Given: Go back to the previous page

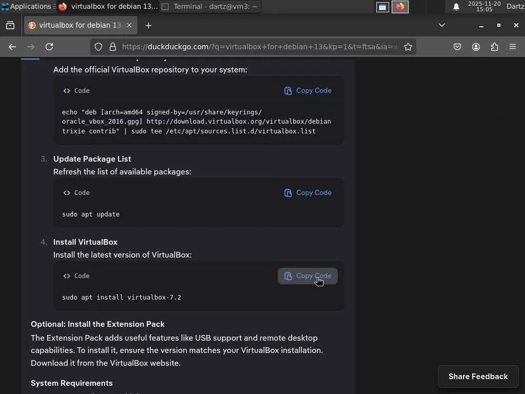Looking at the screenshot, I should pos(12,47).
